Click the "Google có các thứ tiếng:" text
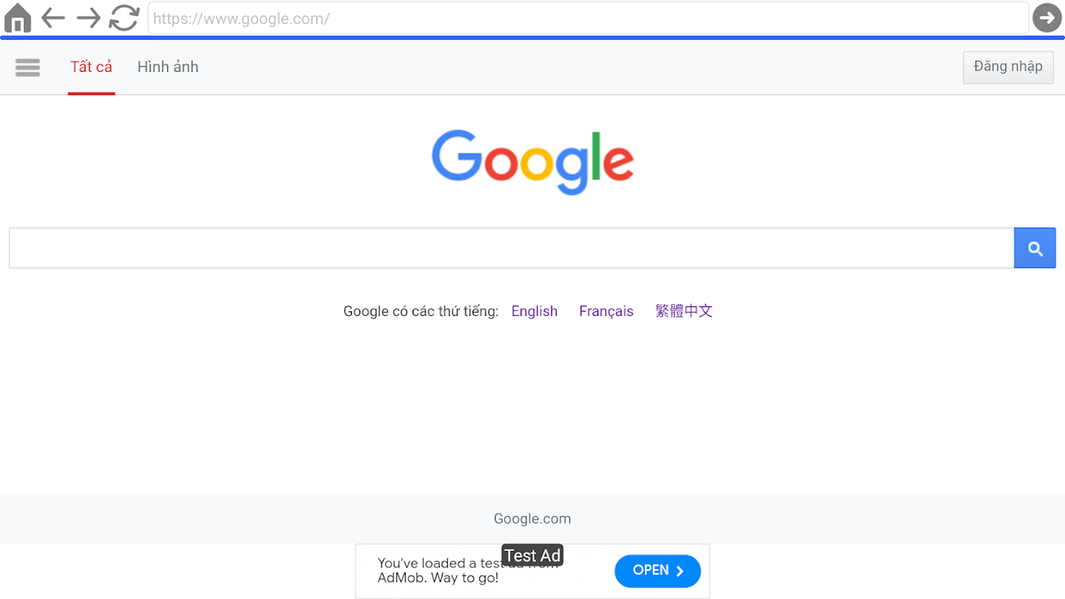Screen dimensions: 1065x599 pos(421,311)
